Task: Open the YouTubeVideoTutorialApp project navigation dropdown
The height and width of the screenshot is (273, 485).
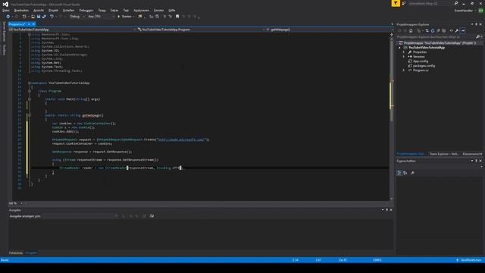Action: 72,30
